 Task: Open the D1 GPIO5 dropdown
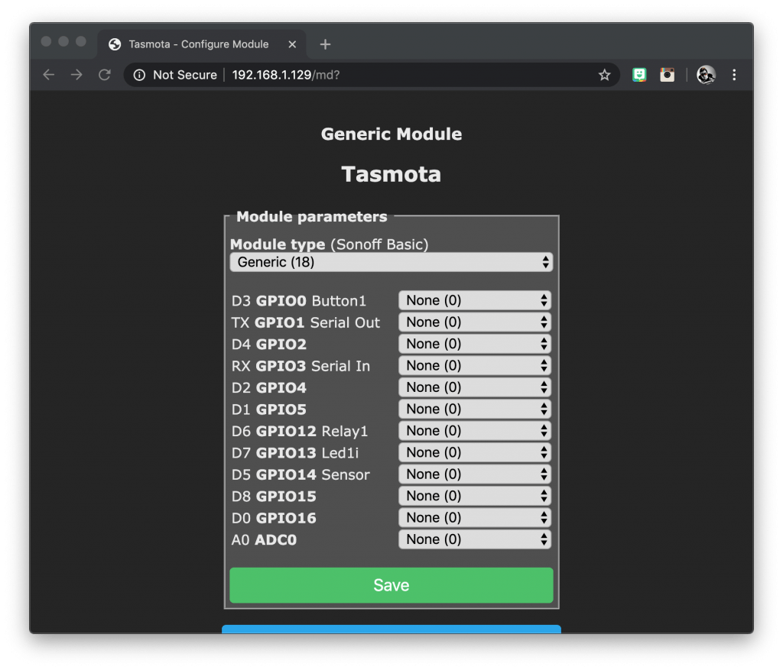pos(474,409)
